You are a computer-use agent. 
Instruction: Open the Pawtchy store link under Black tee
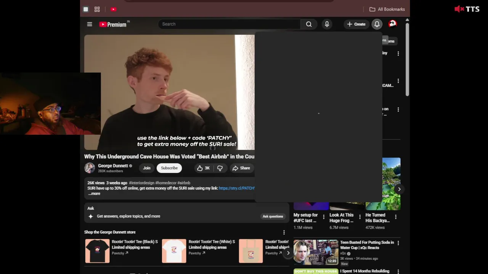tap(120, 253)
